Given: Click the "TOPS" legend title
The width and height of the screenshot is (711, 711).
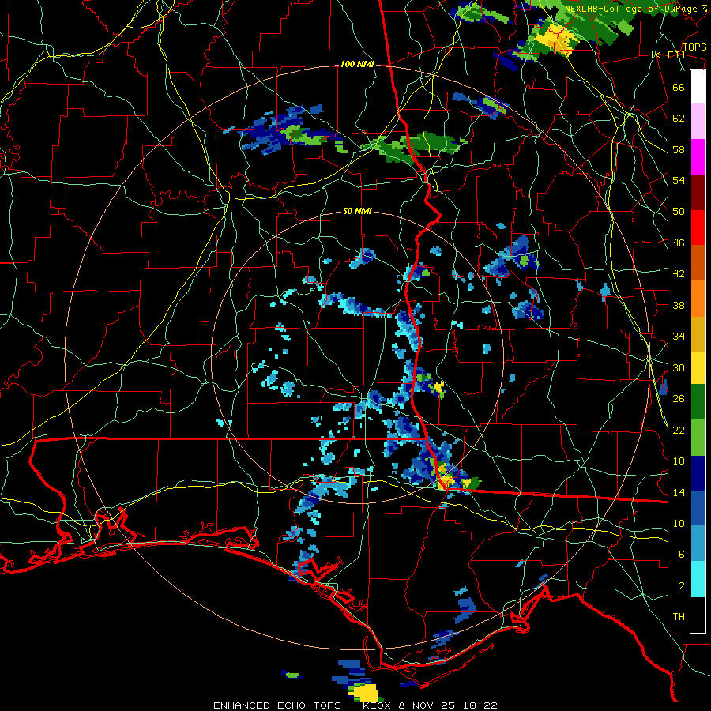Looking at the screenshot, I should pos(694,47).
